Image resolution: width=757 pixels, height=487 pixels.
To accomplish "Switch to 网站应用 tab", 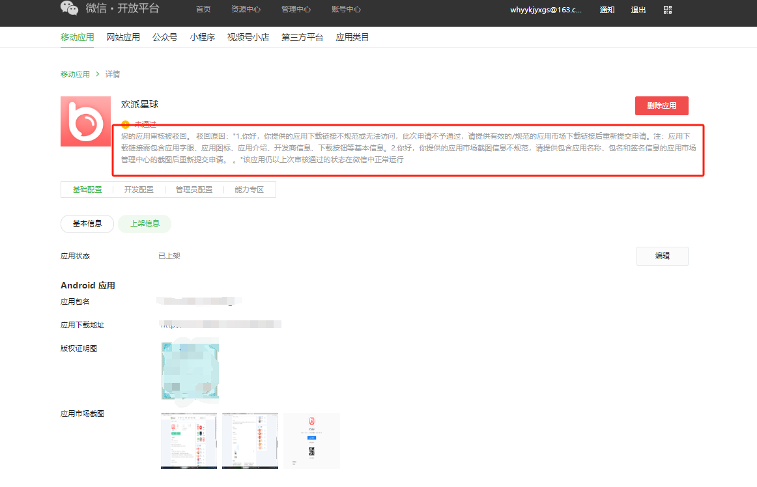I will click(123, 37).
